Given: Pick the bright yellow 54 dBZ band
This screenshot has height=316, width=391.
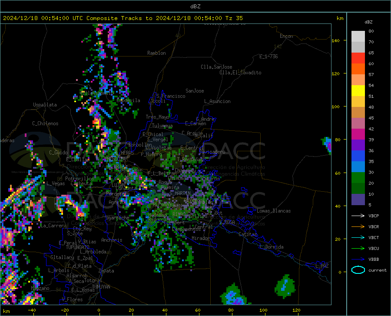Looking at the screenshot, I should tap(358, 91).
